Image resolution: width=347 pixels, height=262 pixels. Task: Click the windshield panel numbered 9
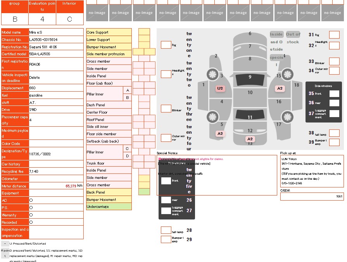(250, 79)
